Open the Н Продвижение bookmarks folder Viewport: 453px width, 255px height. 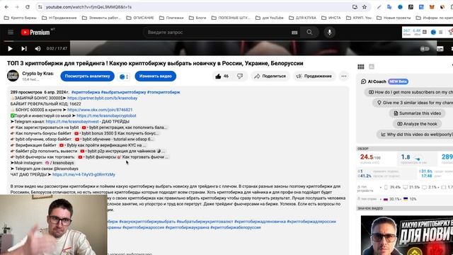point(59,18)
